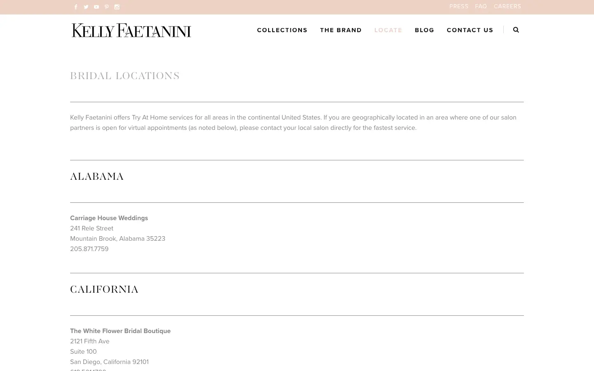This screenshot has height=371, width=594.
Task: Click the Carriage House Weddings salon name
Action: coord(109,218)
